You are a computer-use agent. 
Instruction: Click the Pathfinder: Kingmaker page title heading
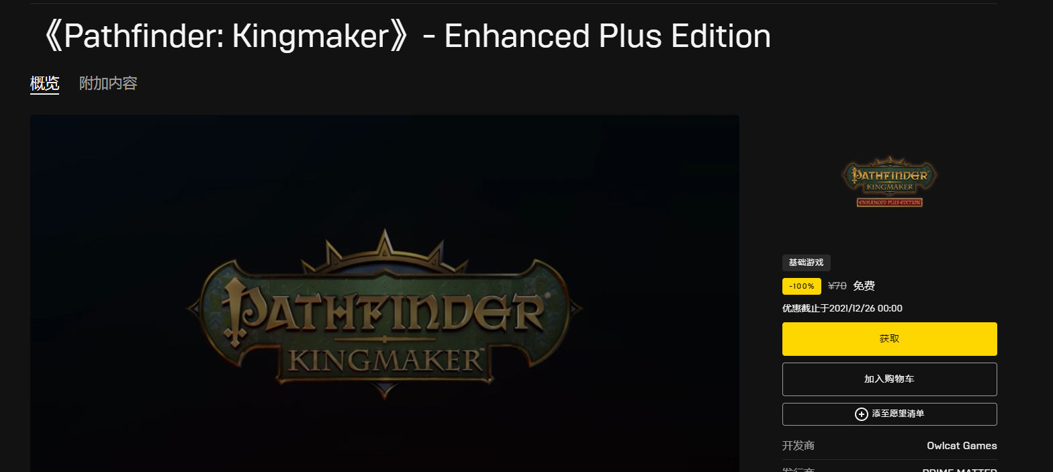point(404,36)
